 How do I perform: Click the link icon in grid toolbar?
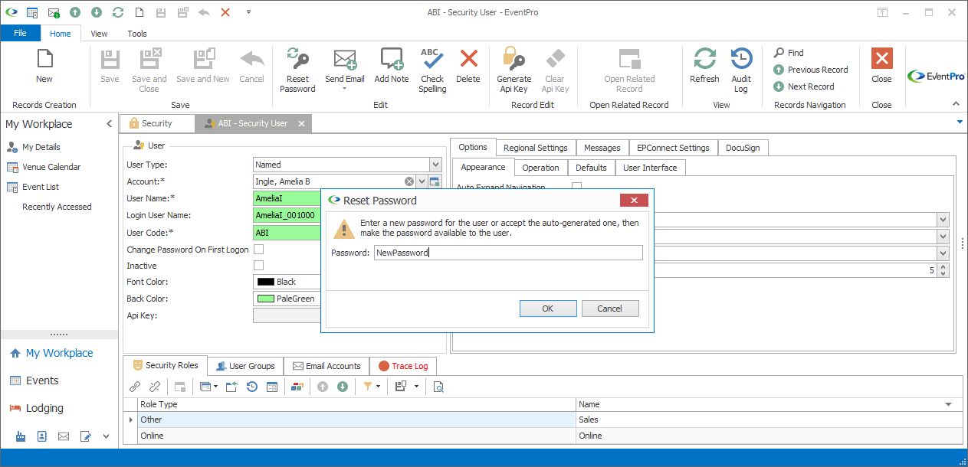click(135, 387)
